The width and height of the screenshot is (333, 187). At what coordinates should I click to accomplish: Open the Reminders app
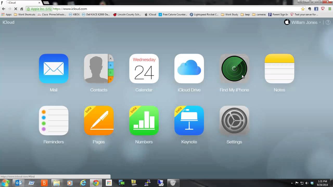pyautogui.click(x=54, y=121)
